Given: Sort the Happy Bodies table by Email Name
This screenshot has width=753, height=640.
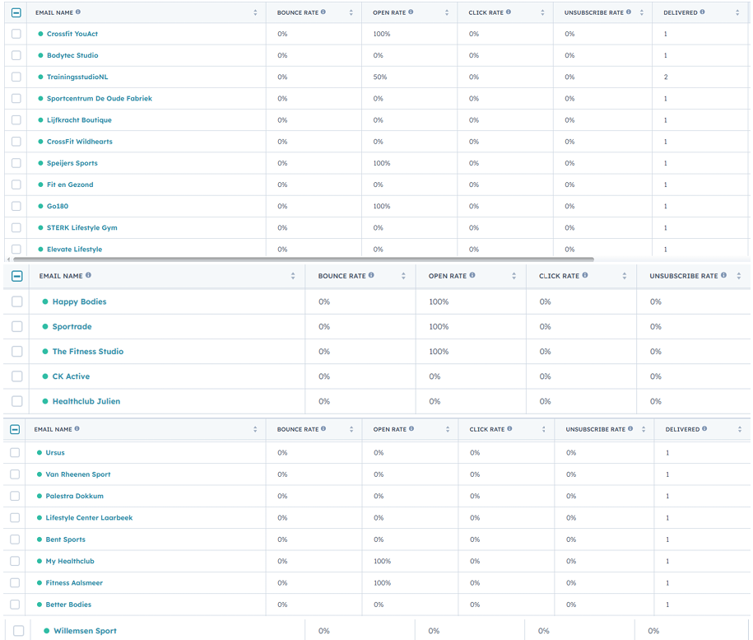Looking at the screenshot, I should 293,276.
